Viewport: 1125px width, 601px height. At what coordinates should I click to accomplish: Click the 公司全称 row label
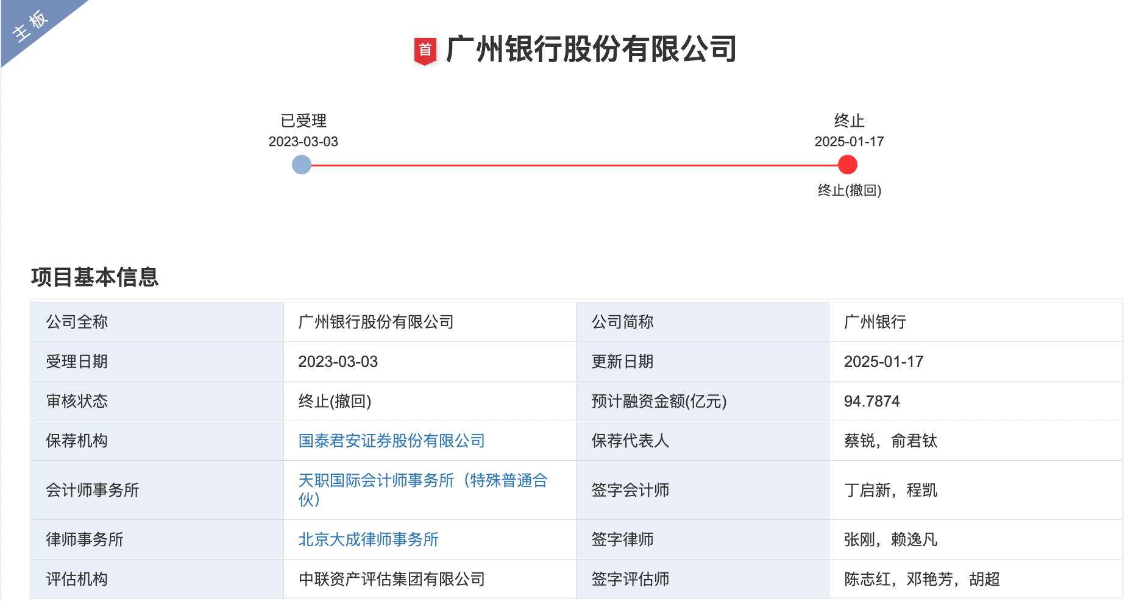pos(77,322)
